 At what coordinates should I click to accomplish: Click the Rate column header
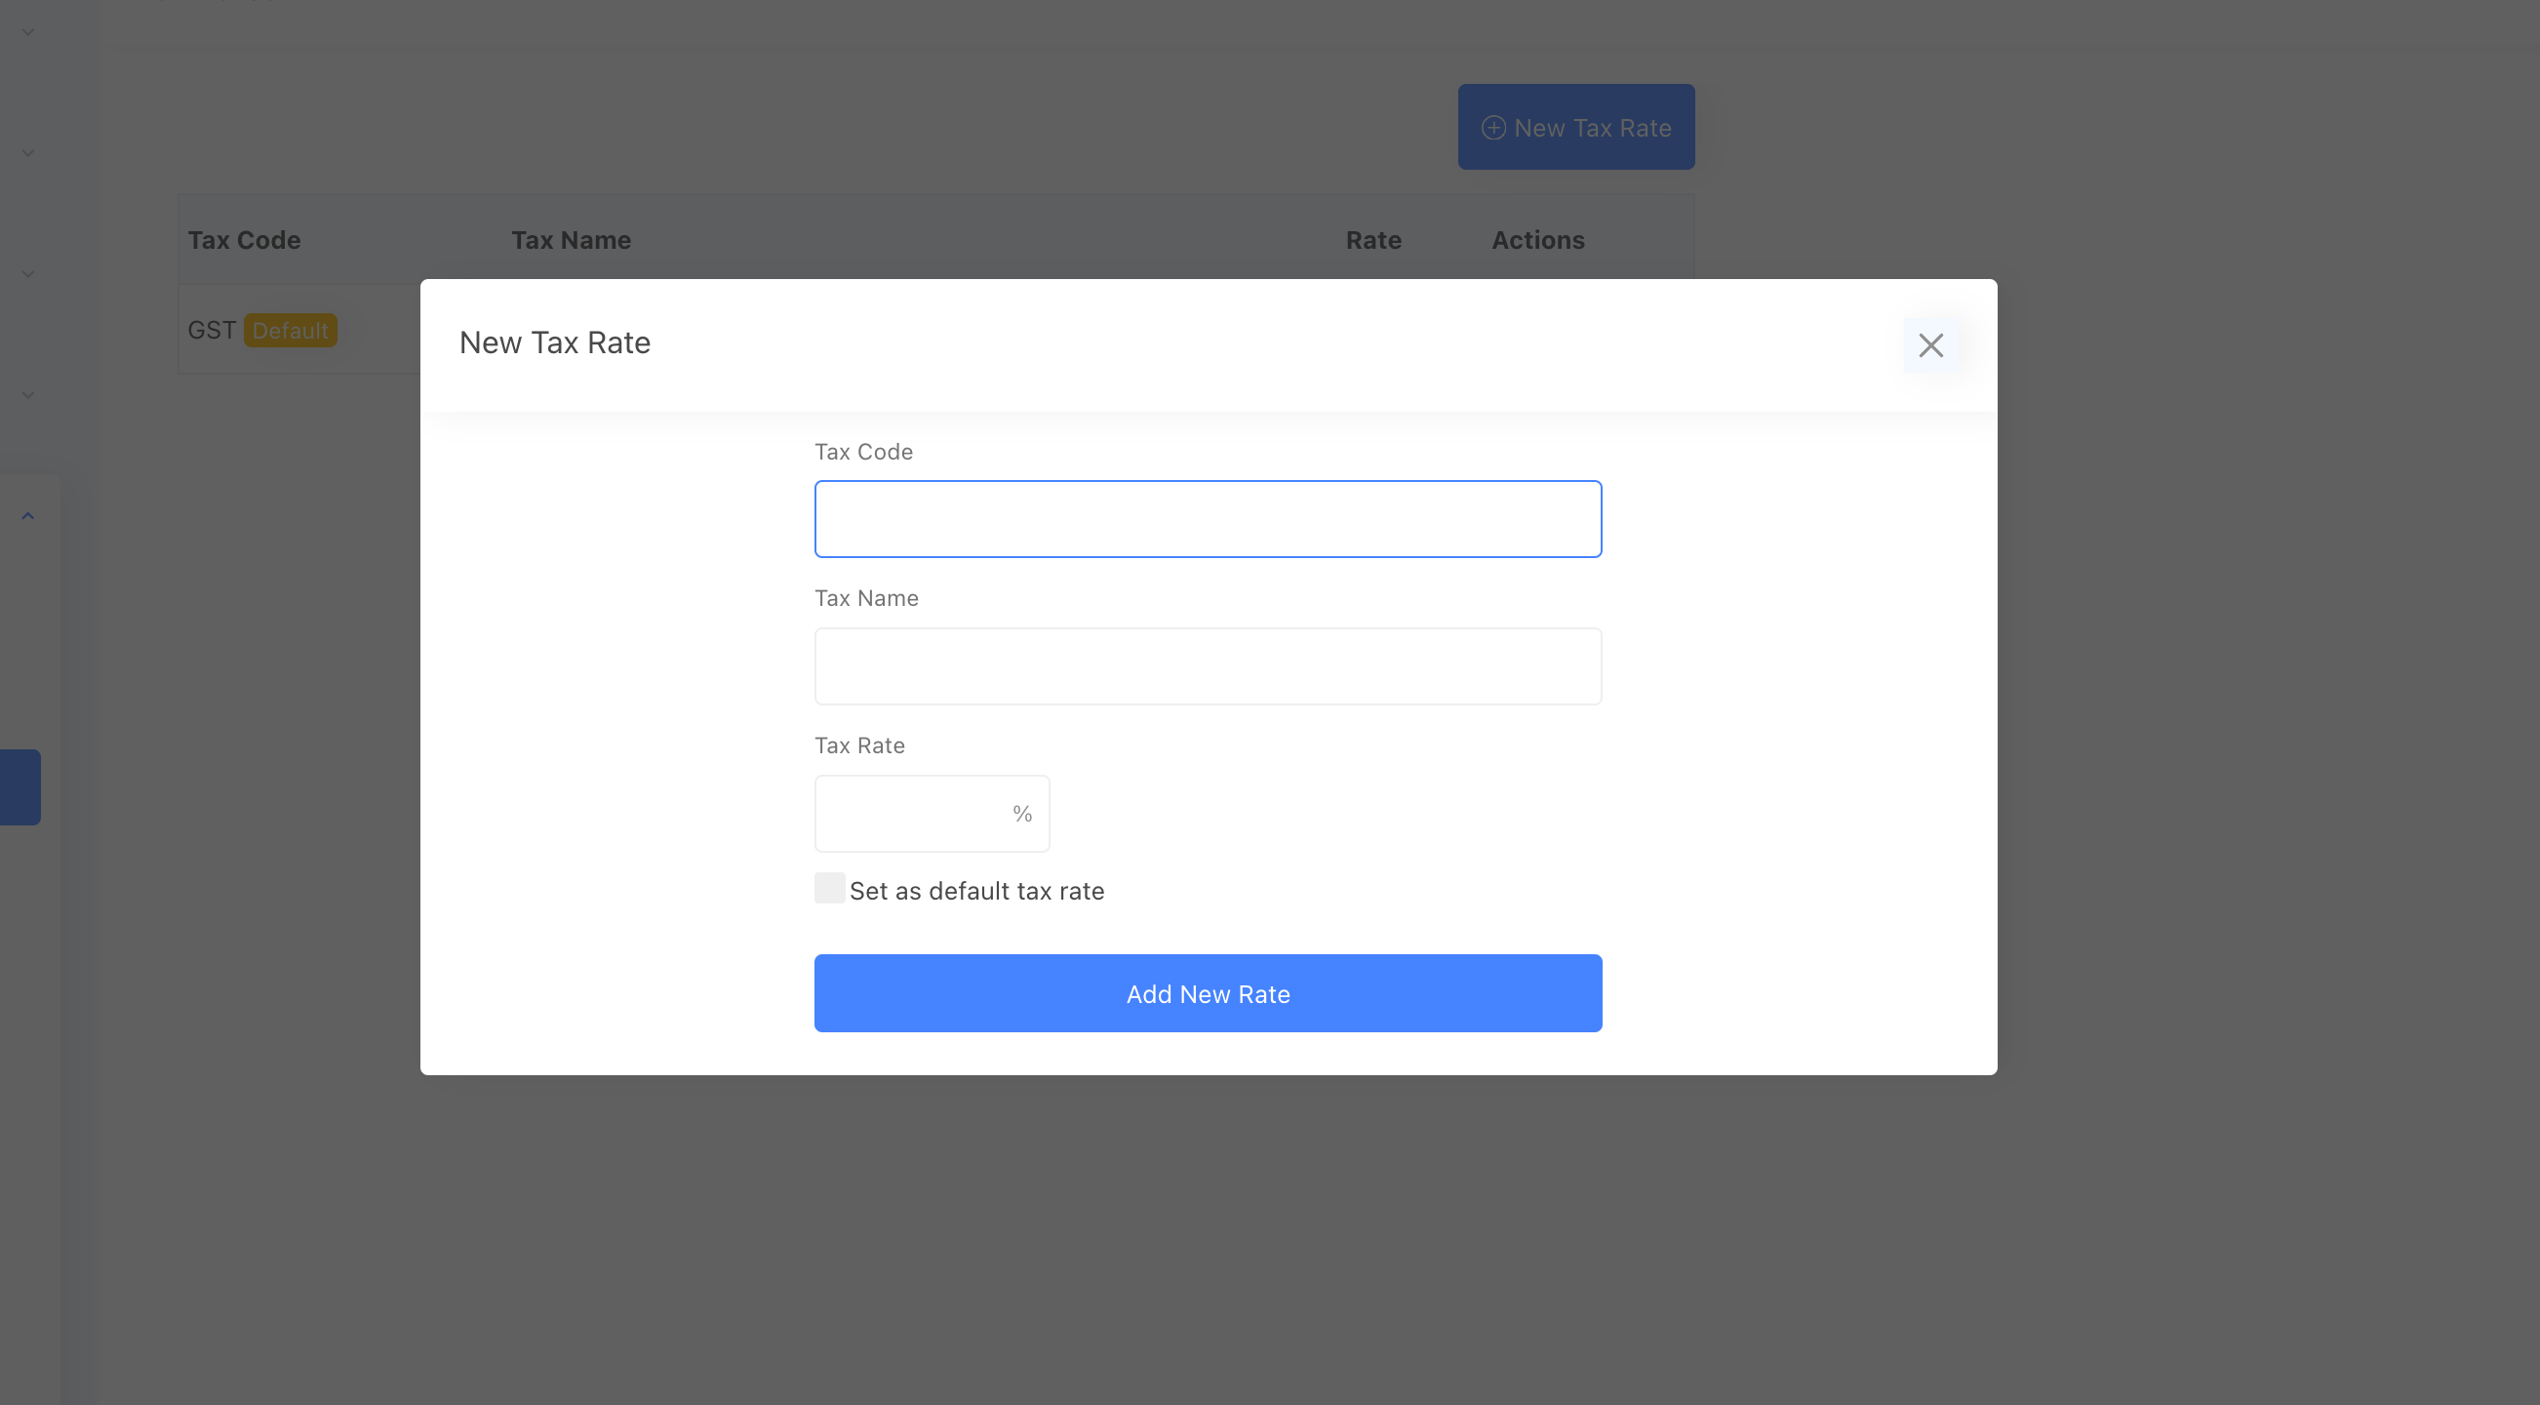[1372, 240]
